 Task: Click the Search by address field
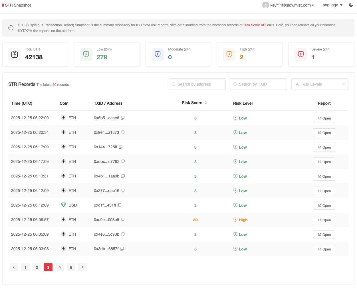[x=197, y=84]
